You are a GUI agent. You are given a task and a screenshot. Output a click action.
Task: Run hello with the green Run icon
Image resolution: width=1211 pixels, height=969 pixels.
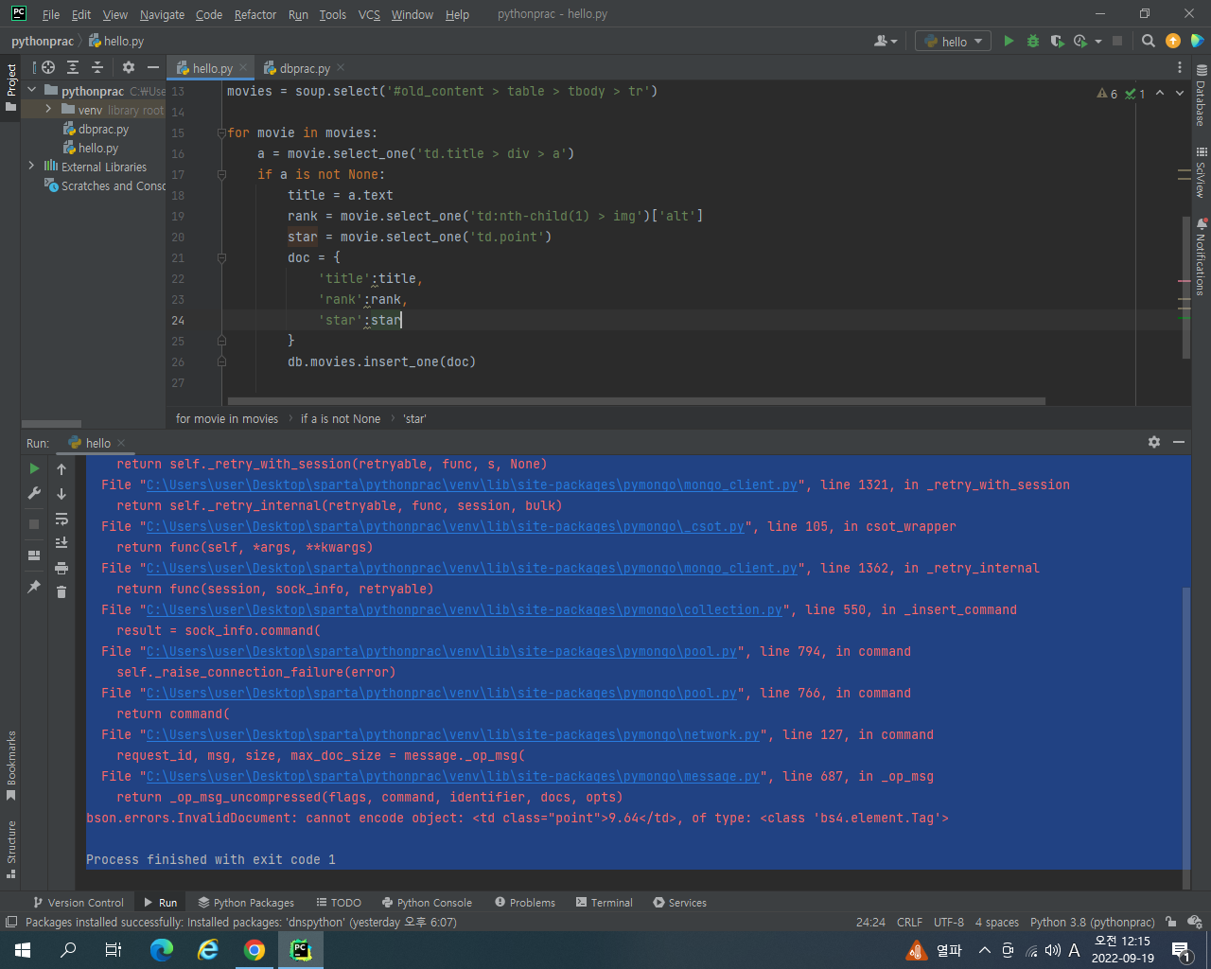[x=1009, y=41]
